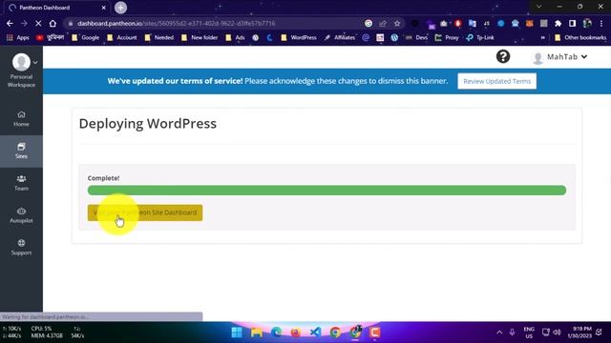Open Apps bookmarks shortcut

[x=18, y=38]
